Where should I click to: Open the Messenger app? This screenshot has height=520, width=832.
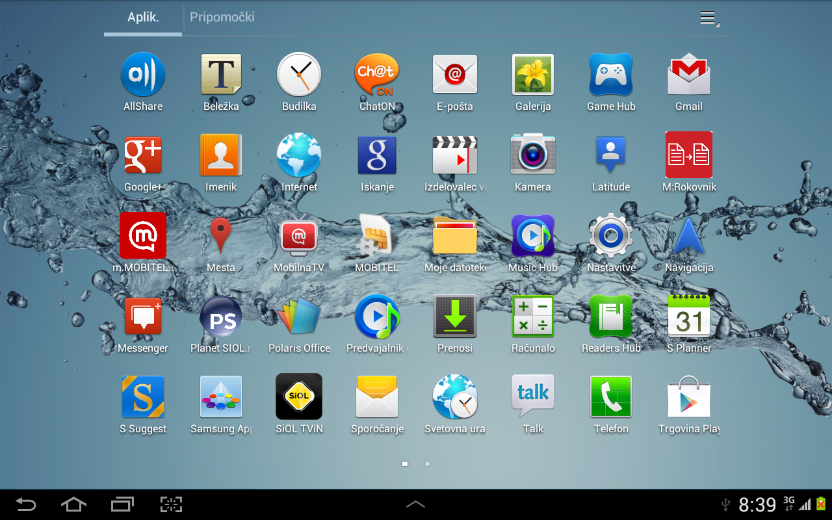[143, 317]
